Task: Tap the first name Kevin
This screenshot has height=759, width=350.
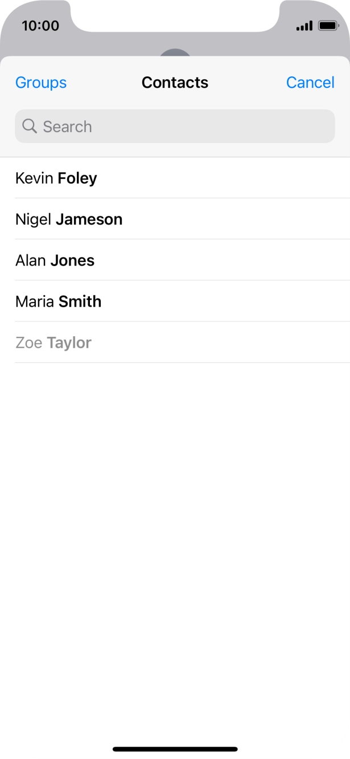Action: click(35, 178)
